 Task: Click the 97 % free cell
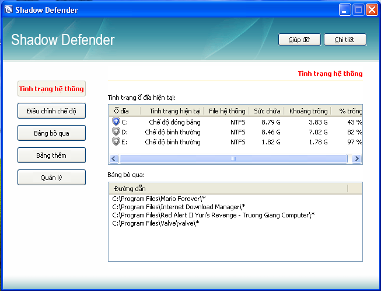pyautogui.click(x=355, y=142)
